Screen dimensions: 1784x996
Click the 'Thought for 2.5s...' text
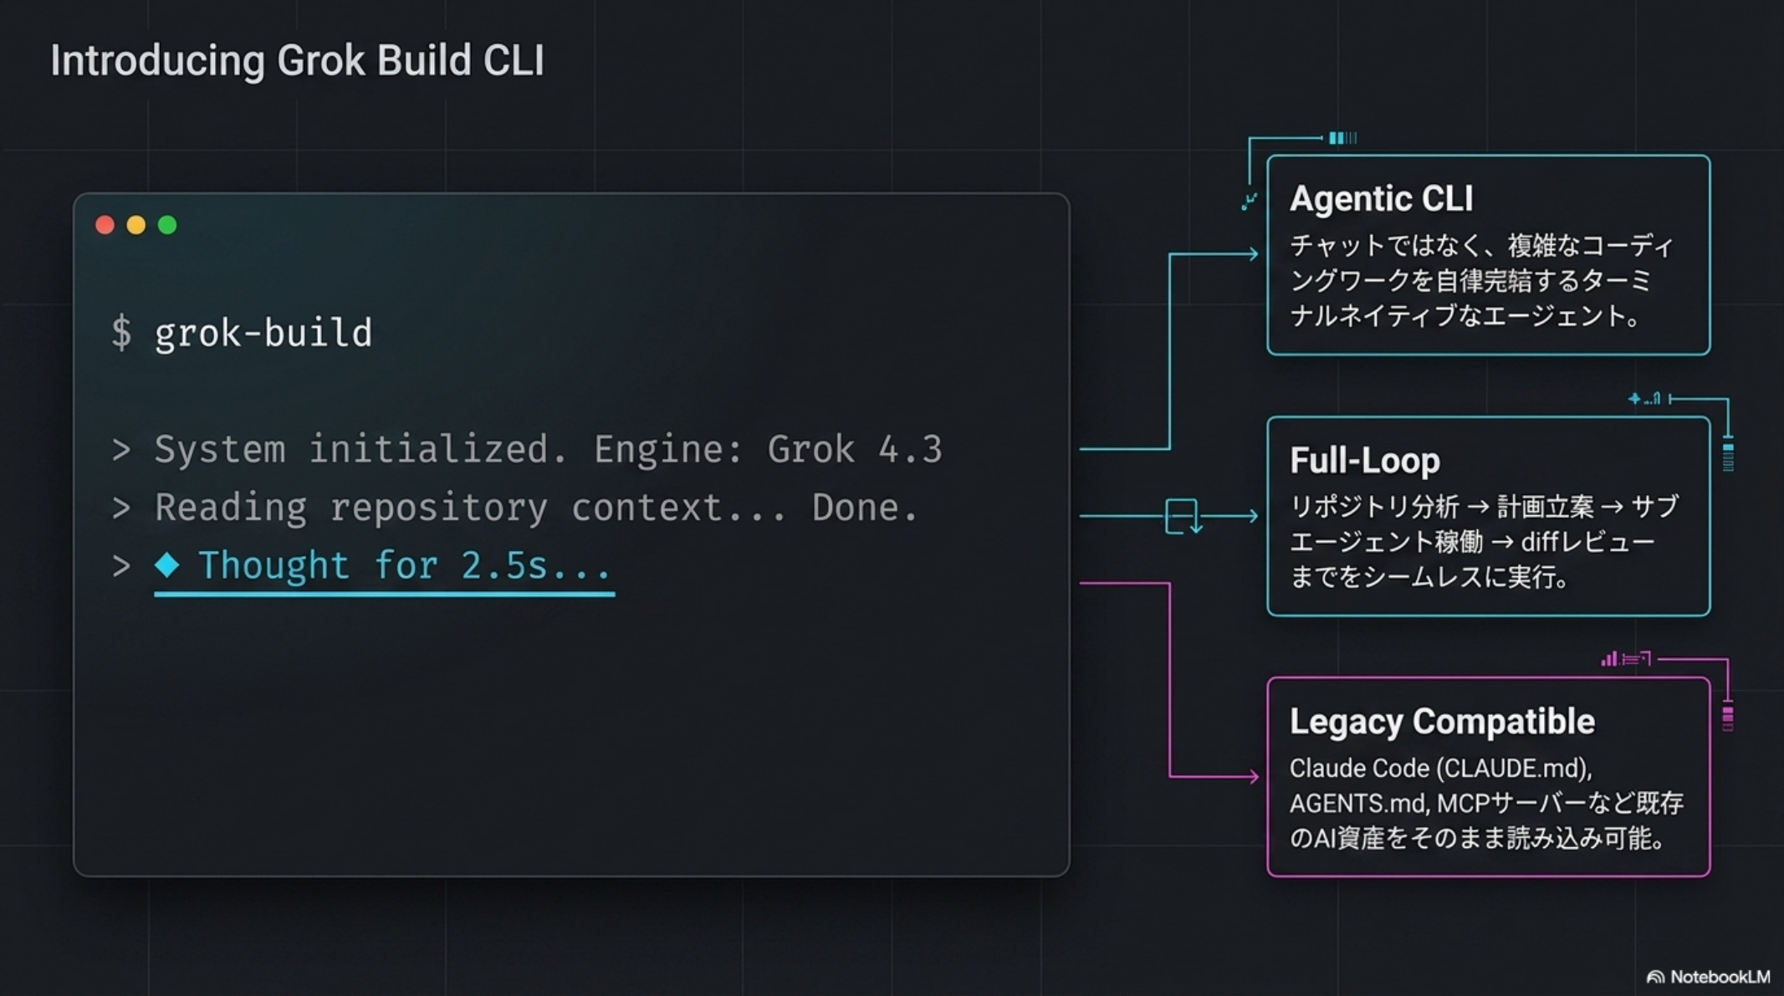point(405,566)
